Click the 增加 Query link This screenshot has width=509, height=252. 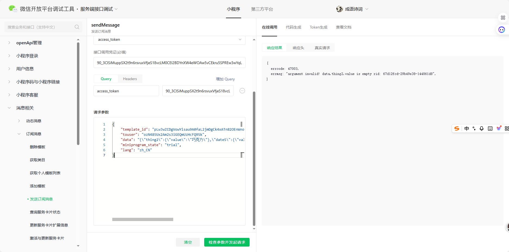pyautogui.click(x=225, y=79)
